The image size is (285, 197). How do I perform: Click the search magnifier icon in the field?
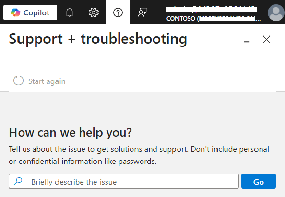click(18, 181)
